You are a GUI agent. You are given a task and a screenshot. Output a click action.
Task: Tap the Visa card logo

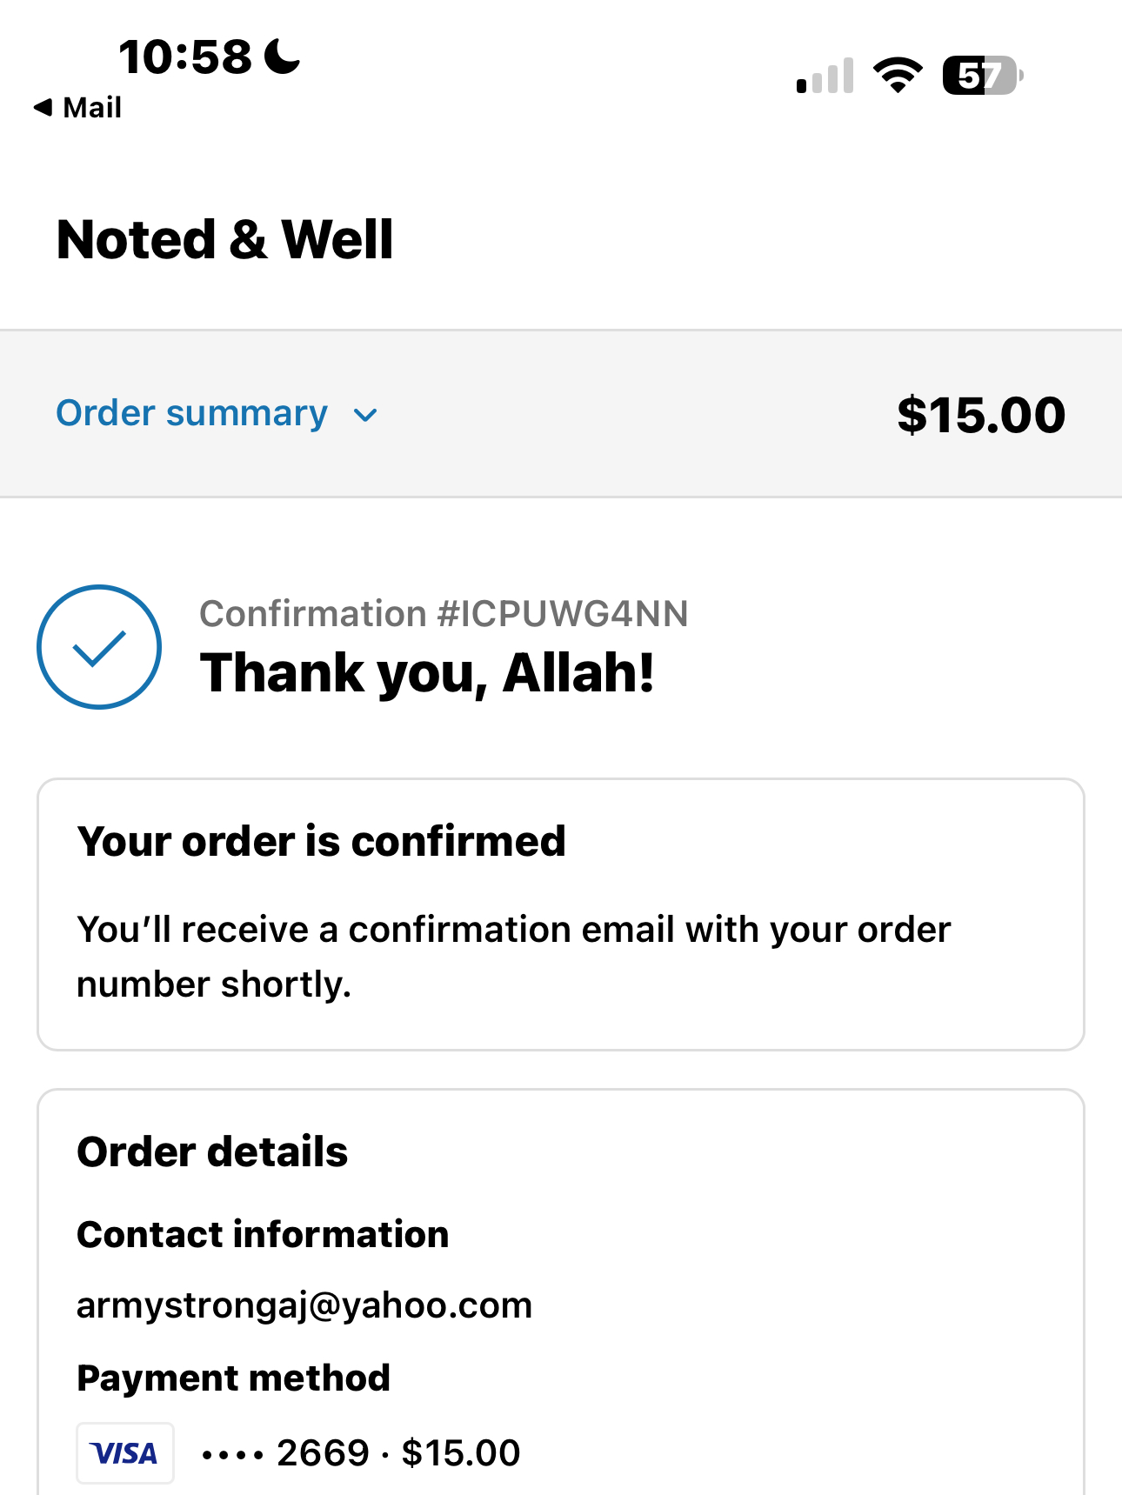coord(125,1452)
